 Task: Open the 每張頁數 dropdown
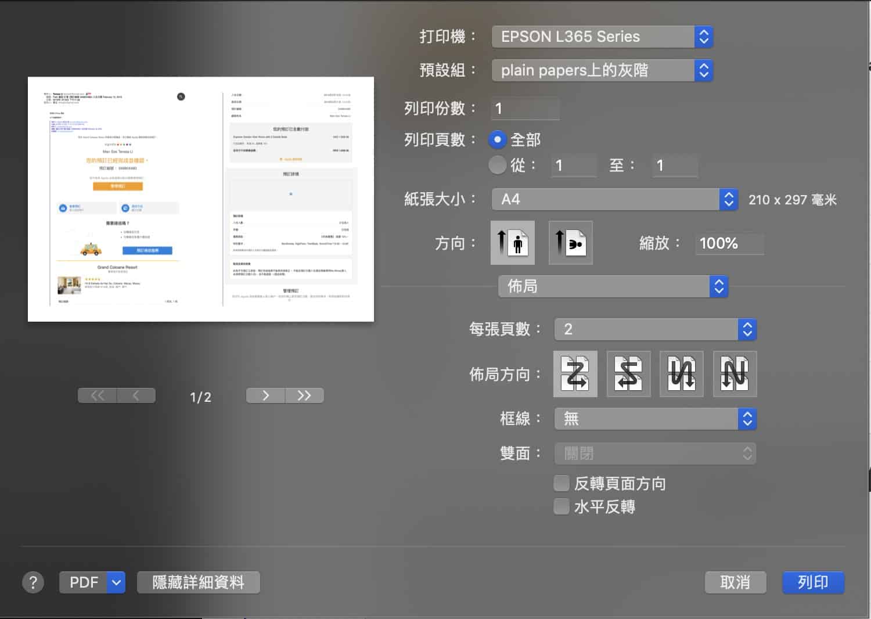pyautogui.click(x=656, y=329)
